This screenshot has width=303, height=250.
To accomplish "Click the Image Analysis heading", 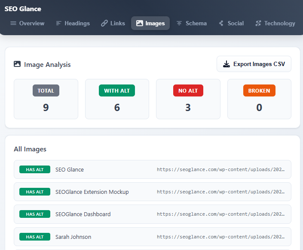I will tap(47, 65).
